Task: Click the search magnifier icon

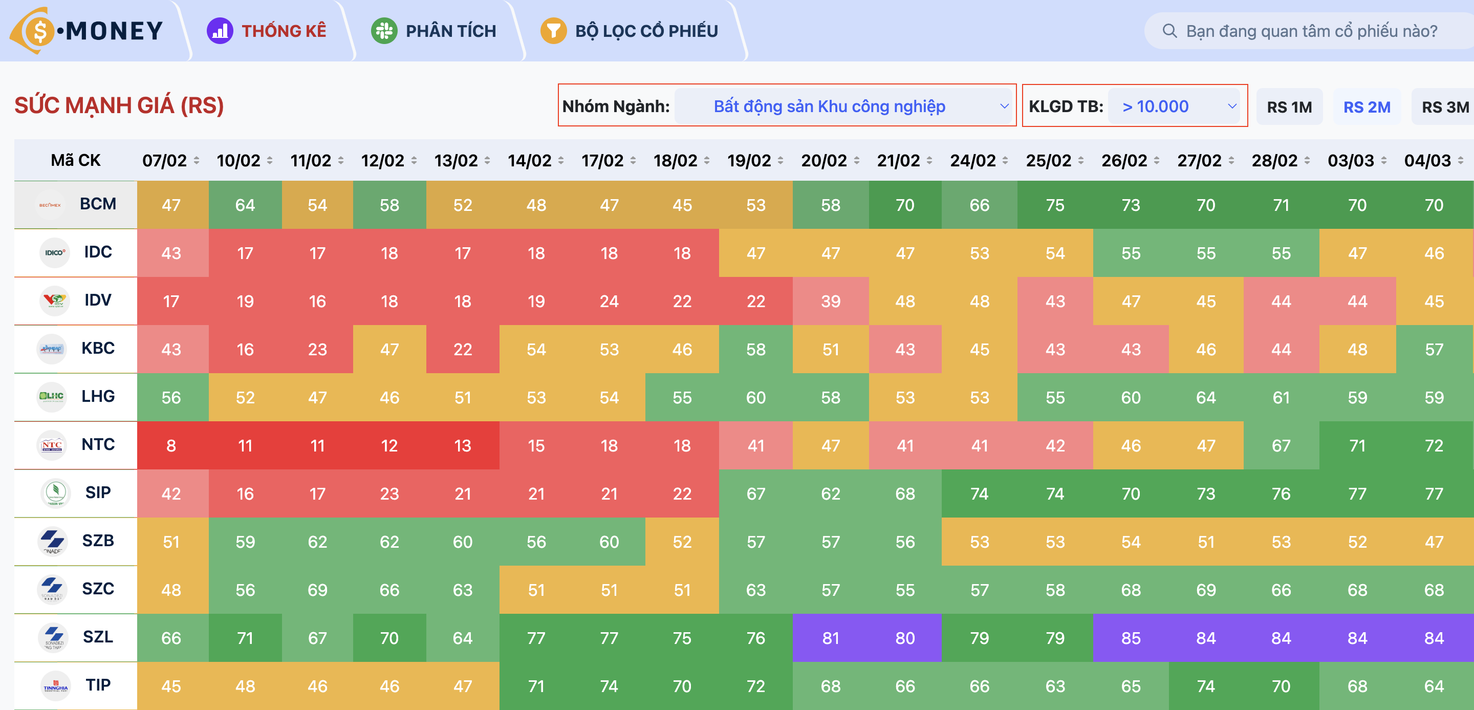Action: [1169, 31]
